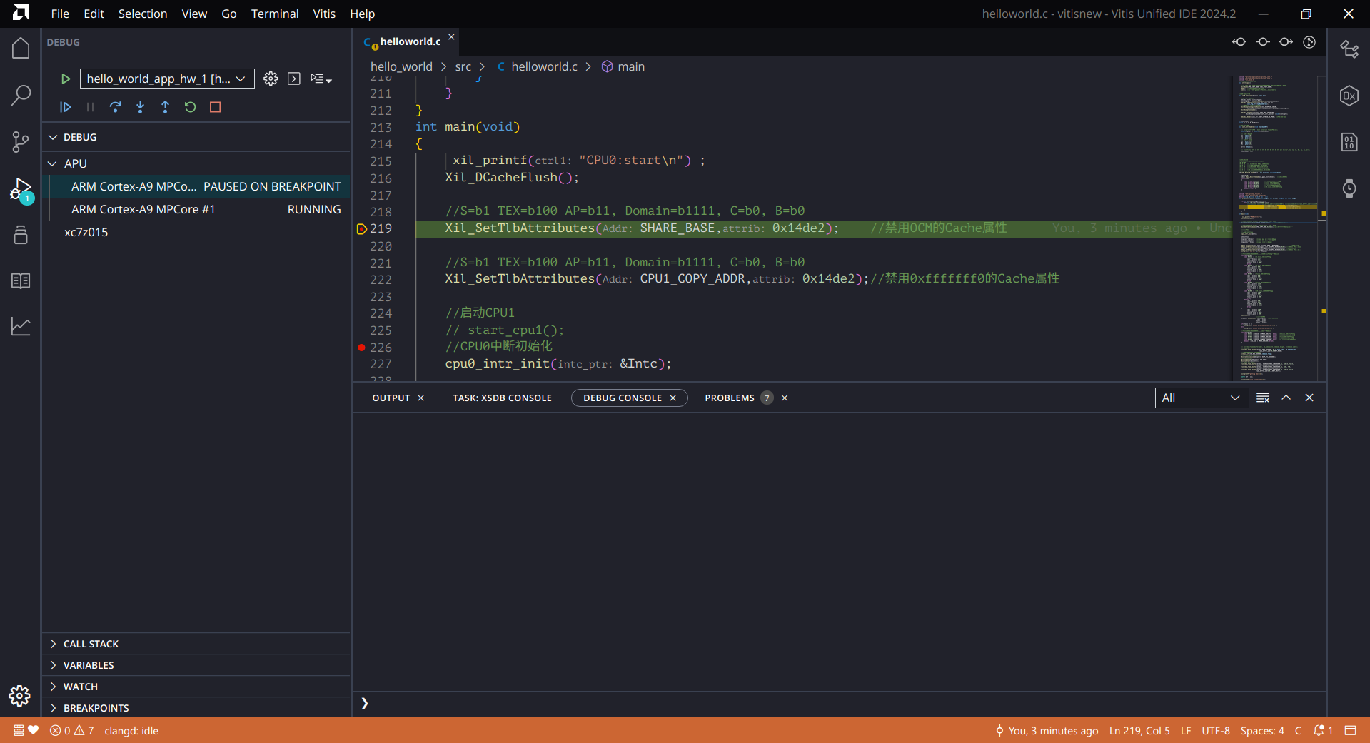Toggle word wrap list icon in console panel
1370x743 pixels.
1262,398
